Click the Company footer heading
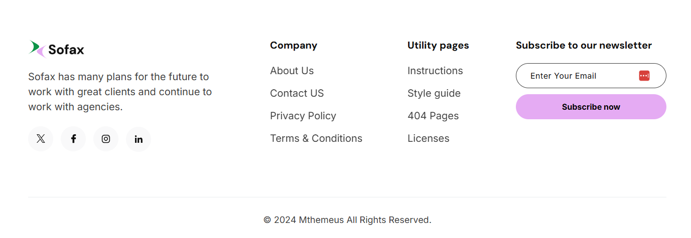The image size is (691, 238). pyautogui.click(x=293, y=45)
